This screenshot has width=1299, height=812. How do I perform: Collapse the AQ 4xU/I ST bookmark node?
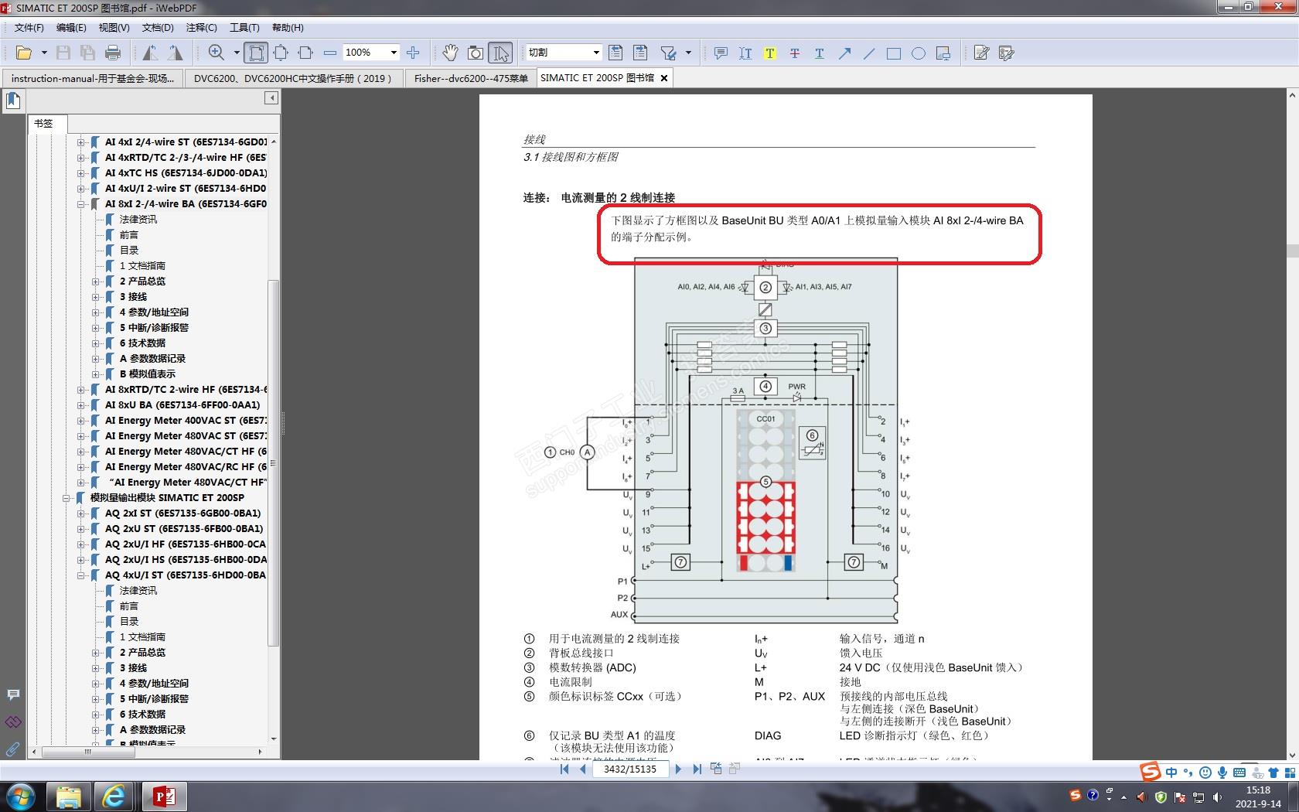click(x=81, y=575)
